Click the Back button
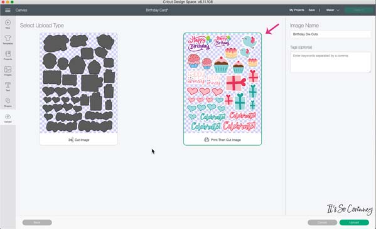Image resolution: width=376 pixels, height=229 pixels. [x=37, y=223]
